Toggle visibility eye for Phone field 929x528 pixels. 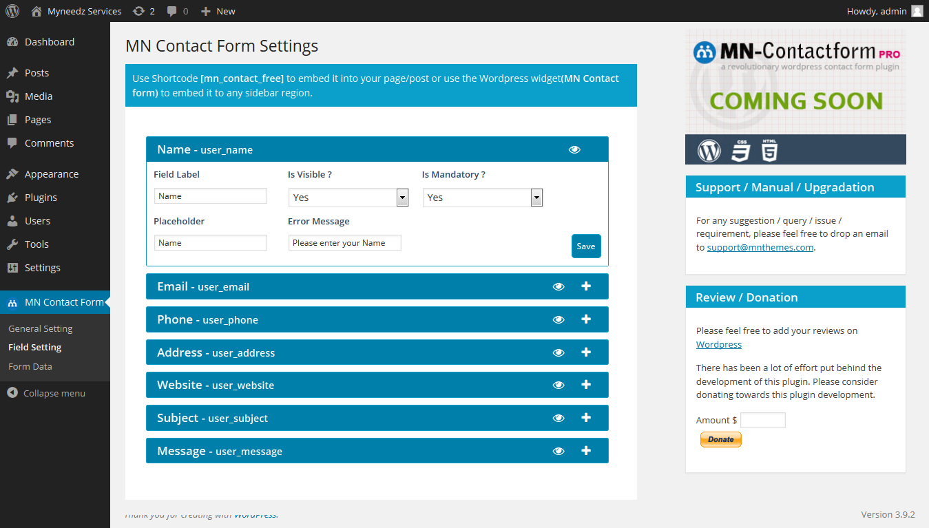coord(559,319)
